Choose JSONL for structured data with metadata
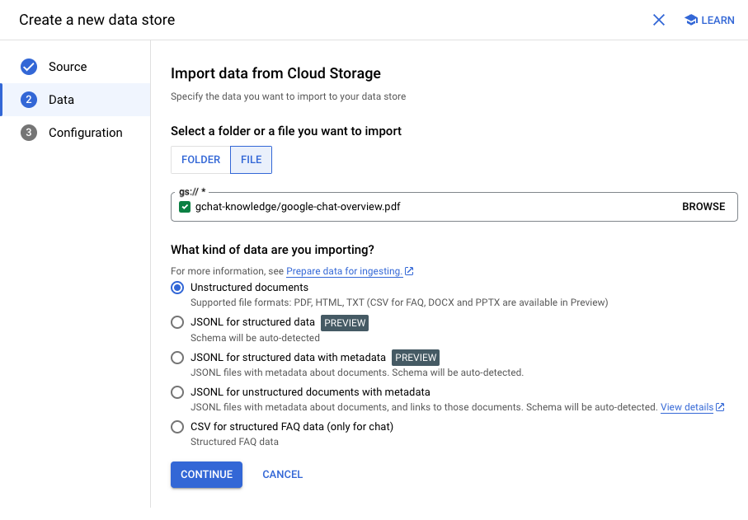The height and width of the screenshot is (520, 748). (177, 358)
